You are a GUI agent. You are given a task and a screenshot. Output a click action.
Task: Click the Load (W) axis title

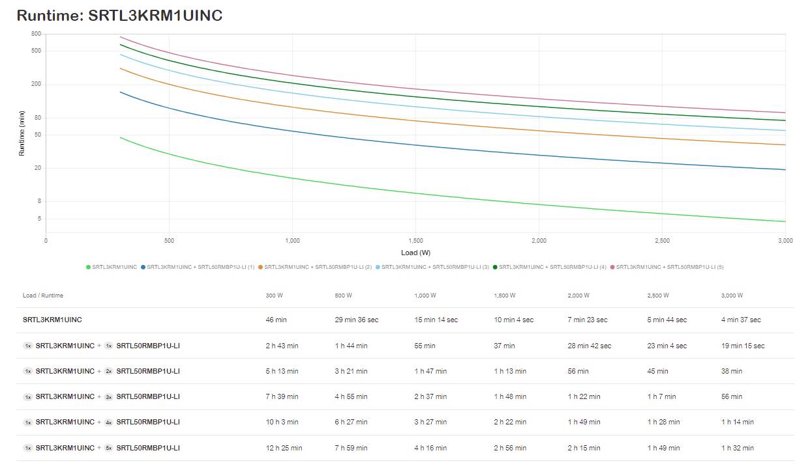(x=415, y=253)
